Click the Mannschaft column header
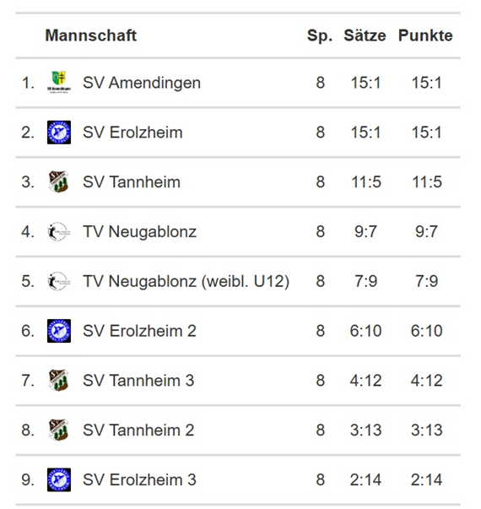The width and height of the screenshot is (481, 509). pos(91,35)
